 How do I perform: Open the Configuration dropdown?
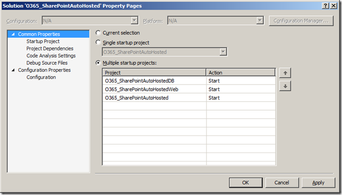coord(134,21)
